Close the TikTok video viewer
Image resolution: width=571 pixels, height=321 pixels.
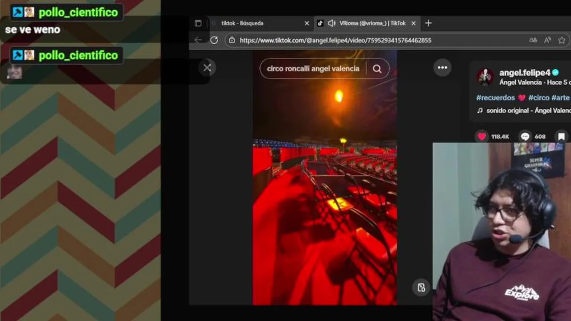(x=207, y=68)
